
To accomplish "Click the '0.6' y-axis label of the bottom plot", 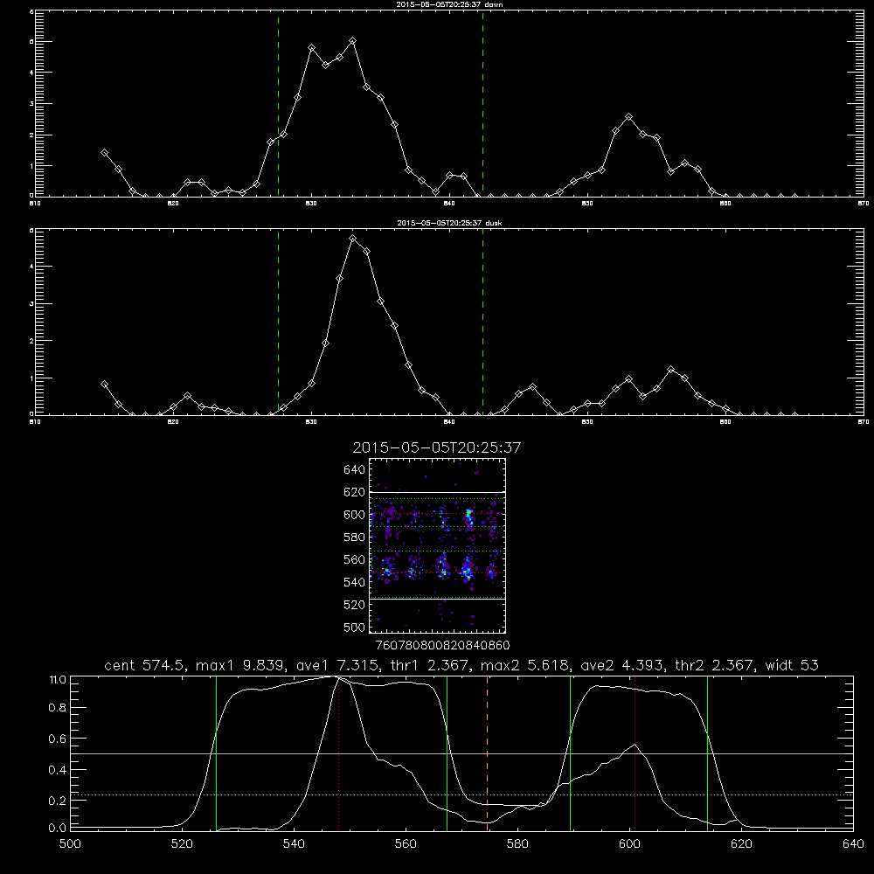I will click(x=58, y=739).
